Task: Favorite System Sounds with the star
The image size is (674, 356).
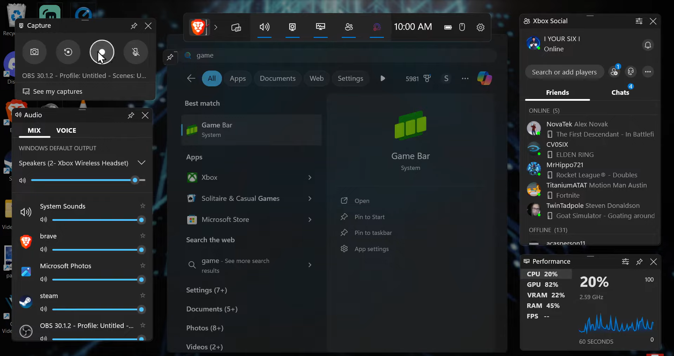Action: [143, 206]
